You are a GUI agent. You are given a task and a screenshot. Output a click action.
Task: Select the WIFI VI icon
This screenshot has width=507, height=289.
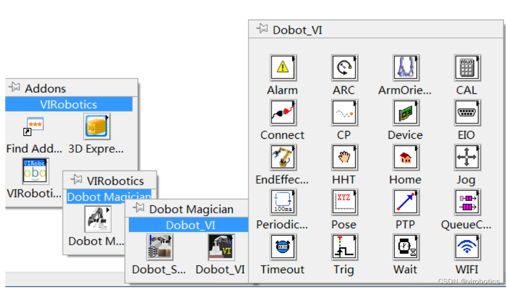[x=468, y=247]
